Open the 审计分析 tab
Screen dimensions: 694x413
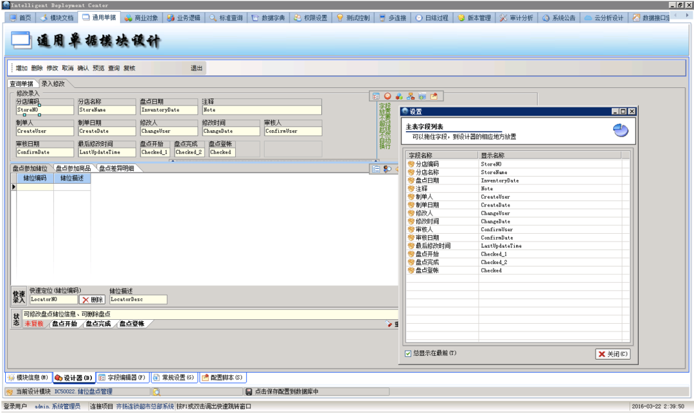[x=517, y=18]
